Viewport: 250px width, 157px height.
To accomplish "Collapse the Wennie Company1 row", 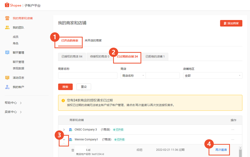I will coord(64,139).
